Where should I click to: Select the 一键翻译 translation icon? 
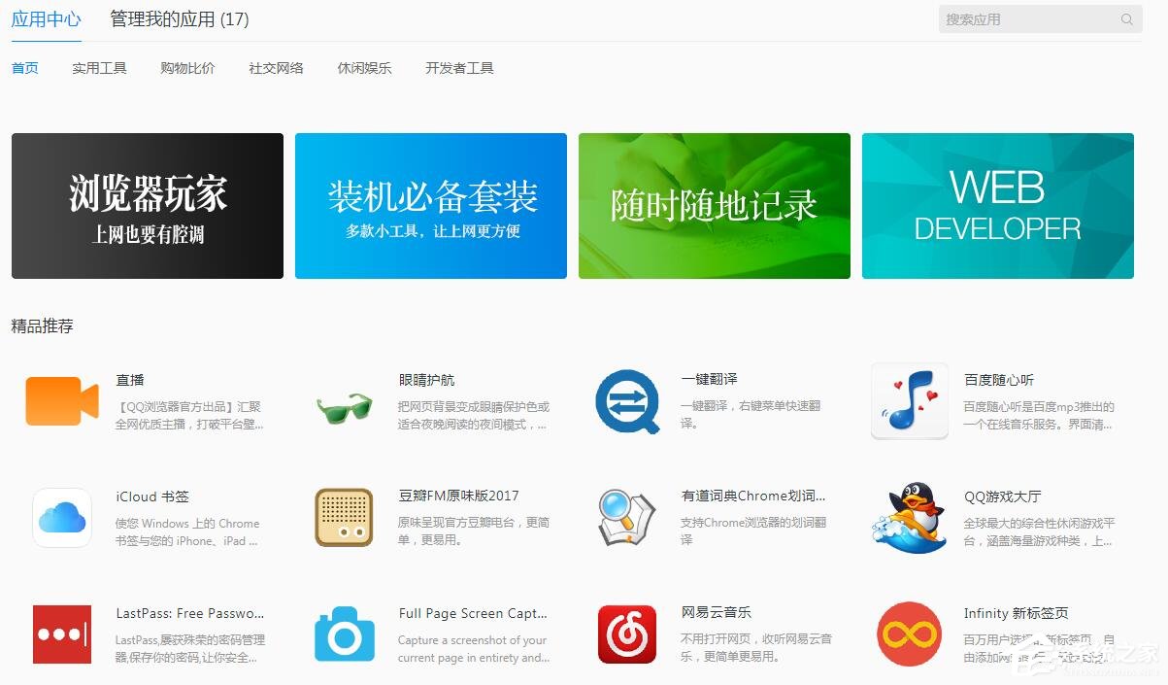click(x=626, y=400)
